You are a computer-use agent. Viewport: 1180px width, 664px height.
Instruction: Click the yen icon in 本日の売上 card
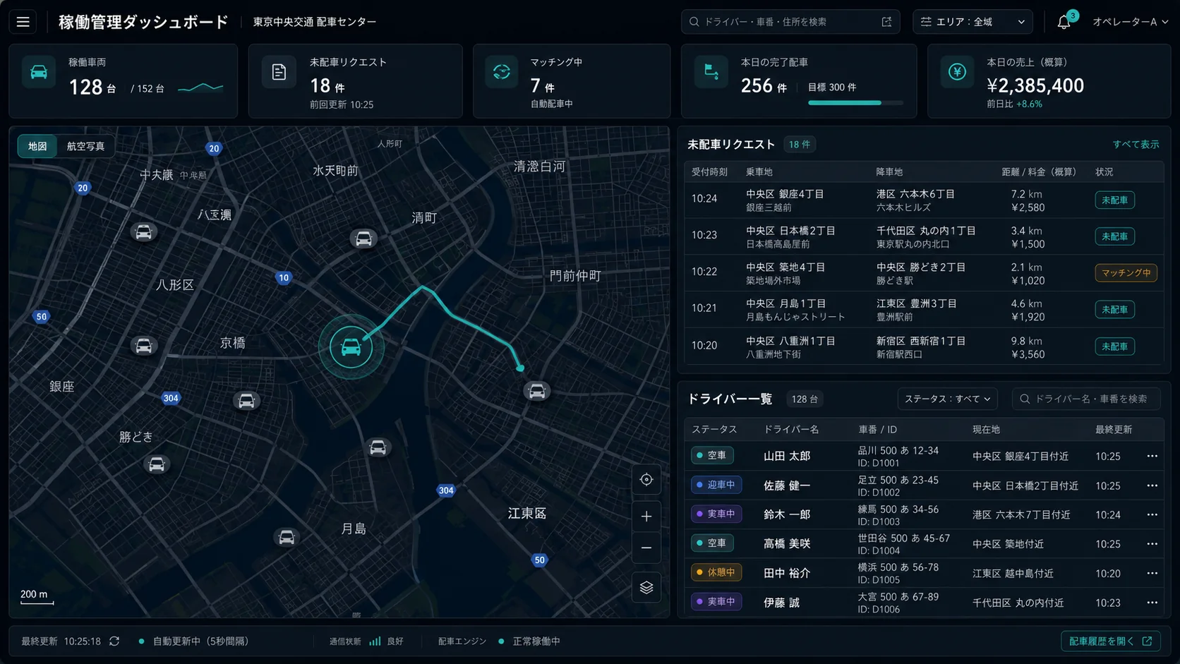[x=957, y=72]
